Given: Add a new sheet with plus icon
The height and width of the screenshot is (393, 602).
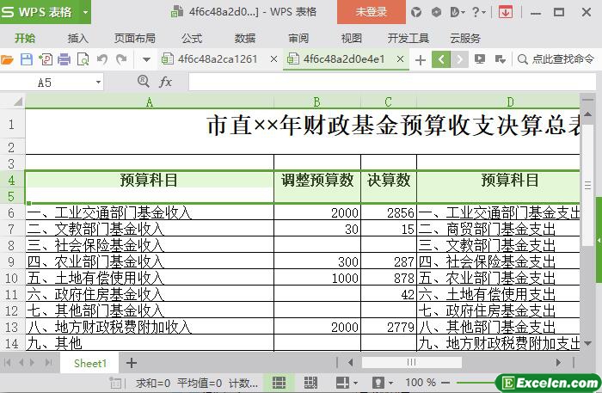Looking at the screenshot, I should click(x=132, y=363).
